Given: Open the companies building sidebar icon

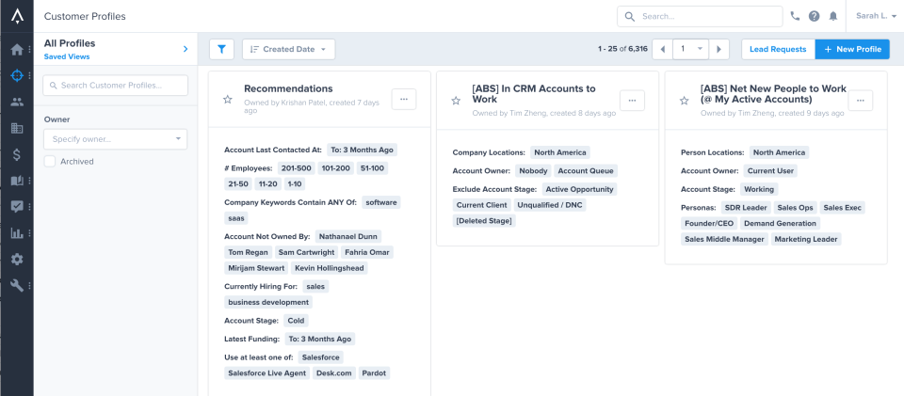Looking at the screenshot, I should [17, 128].
